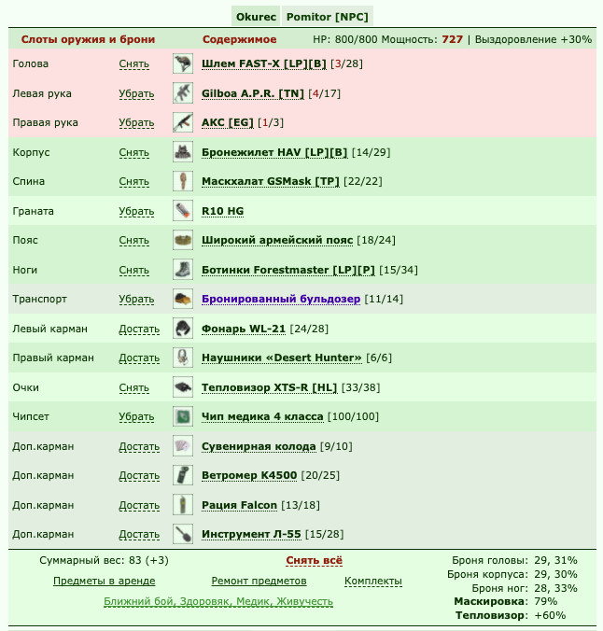Screen dimensions: 603x631
Task: Click the Бронежилет HAV vest icon
Action: (x=183, y=152)
